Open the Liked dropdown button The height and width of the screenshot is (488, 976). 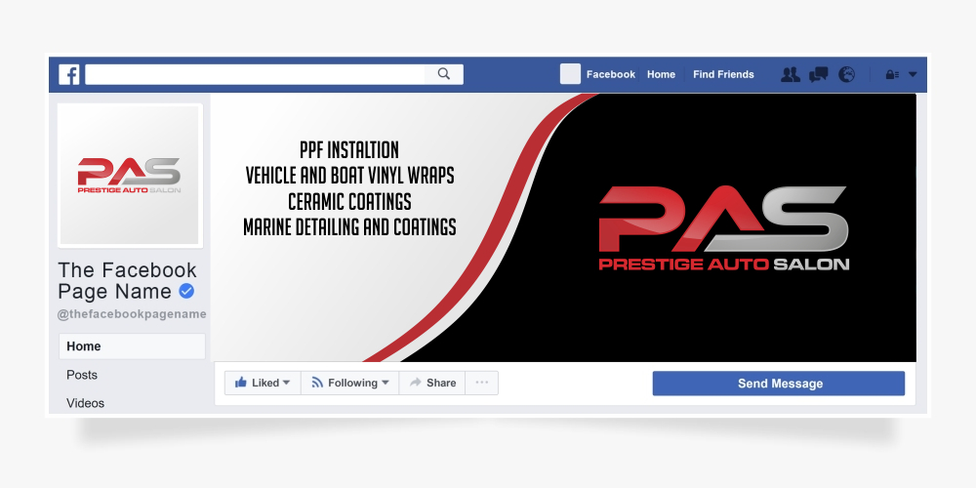(x=263, y=383)
